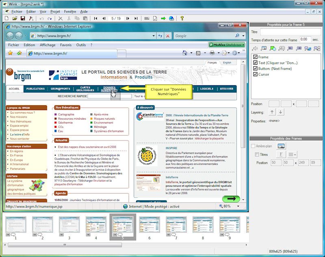Select frame 1 thumbnail
The width and height of the screenshot is (325, 257).
tap(16, 225)
